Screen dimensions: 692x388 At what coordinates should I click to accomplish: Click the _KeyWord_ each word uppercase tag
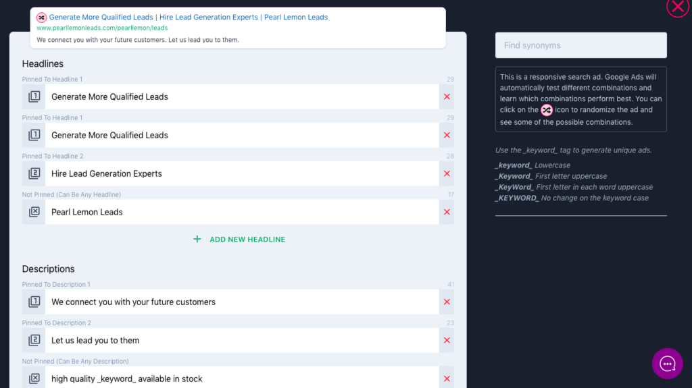(574, 187)
